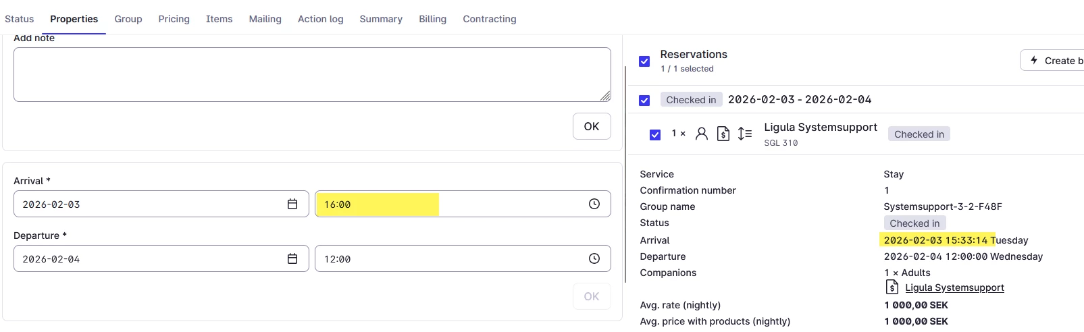The image size is (1084, 332).
Task: Click the Create button with lightning icon
Action: pyautogui.click(x=1054, y=61)
